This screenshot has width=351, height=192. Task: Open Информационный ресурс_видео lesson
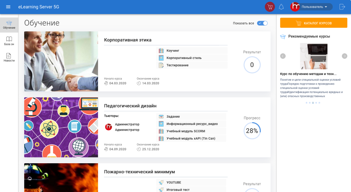click(x=192, y=124)
